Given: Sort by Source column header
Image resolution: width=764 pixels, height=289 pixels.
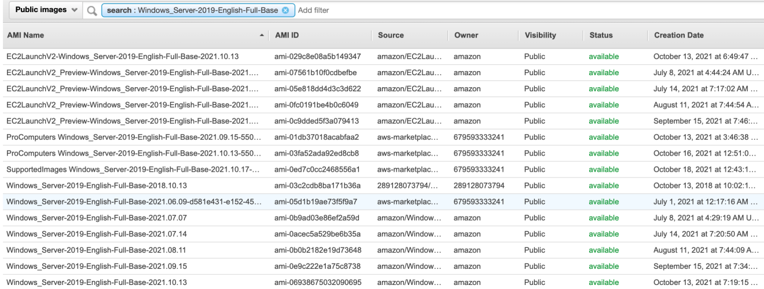Looking at the screenshot, I should pyautogui.click(x=391, y=35).
